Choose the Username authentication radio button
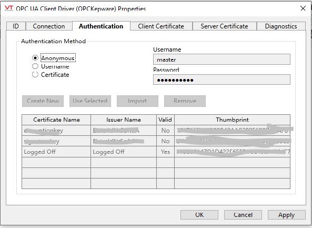This screenshot has height=228, width=312. 35,66
